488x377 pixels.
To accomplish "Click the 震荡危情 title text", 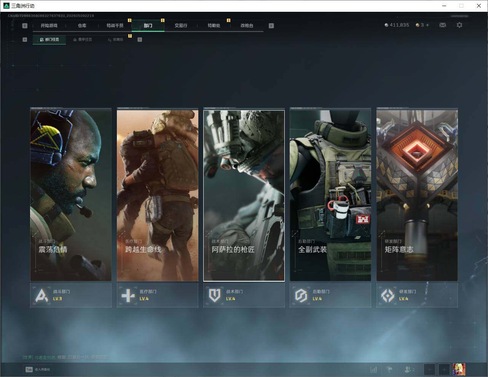I will coord(53,250).
